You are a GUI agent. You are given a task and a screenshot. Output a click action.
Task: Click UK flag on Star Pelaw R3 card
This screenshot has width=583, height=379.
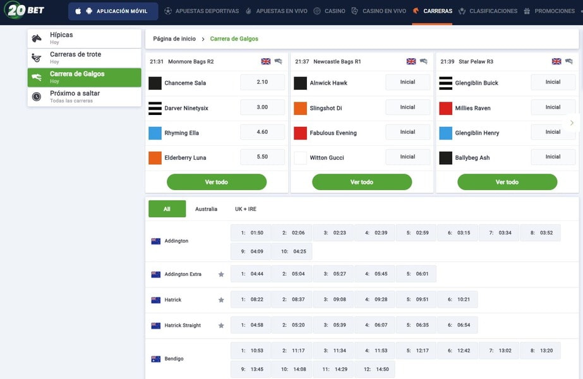pyautogui.click(x=556, y=61)
